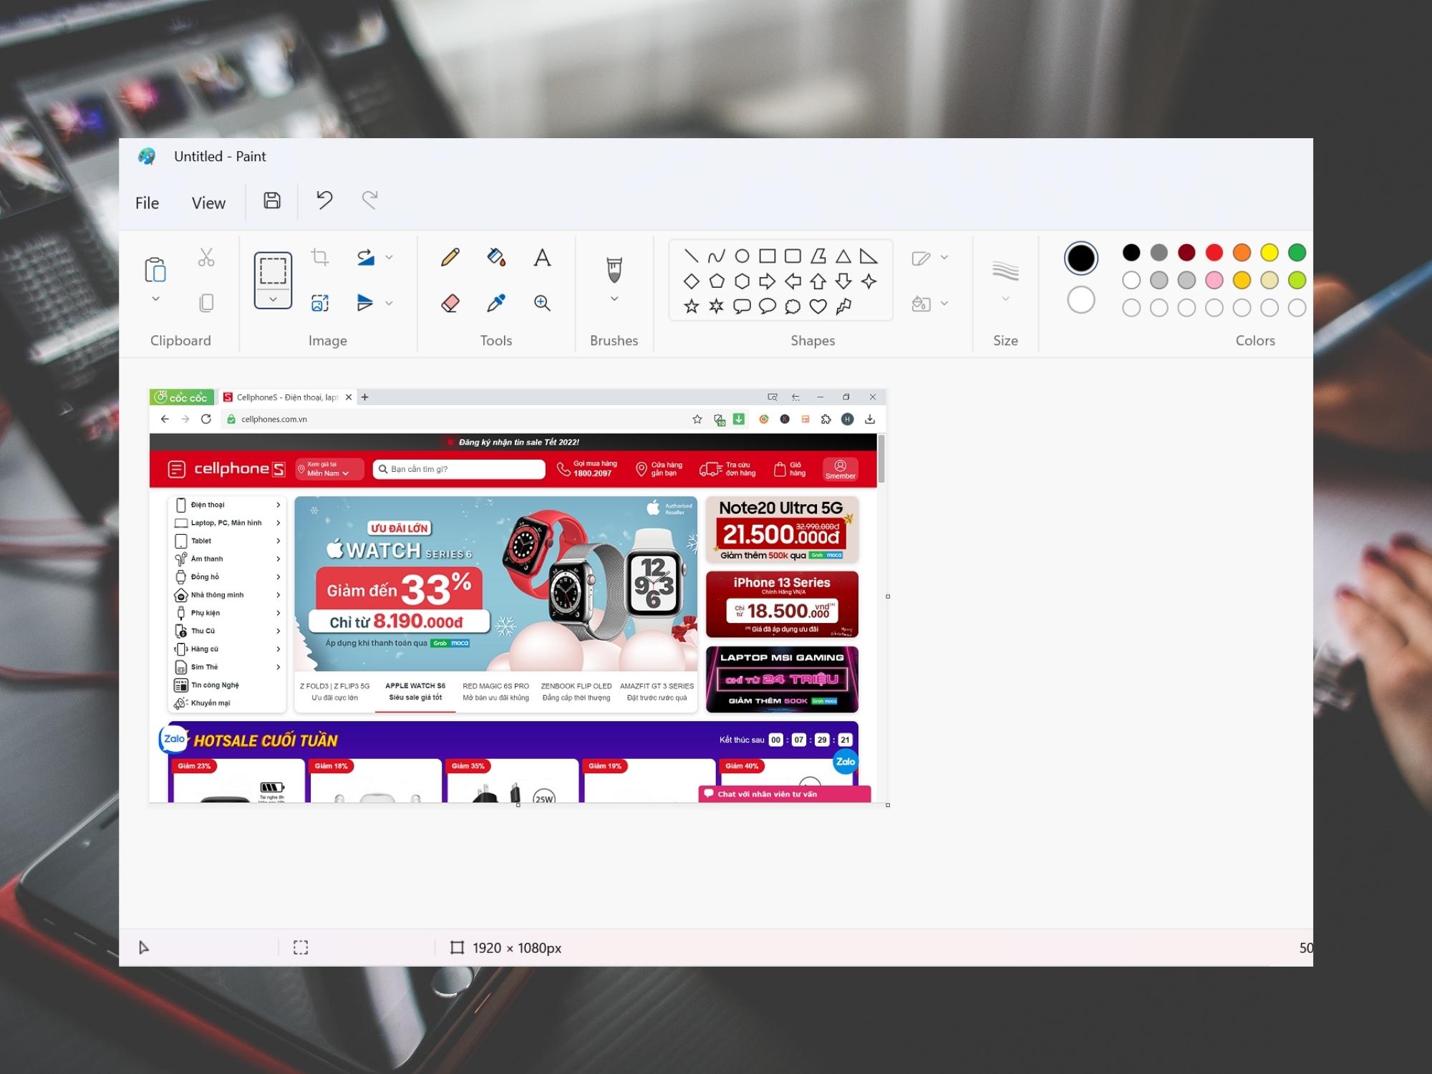Click the Crop icon
The height and width of the screenshot is (1074, 1432).
coord(320,256)
